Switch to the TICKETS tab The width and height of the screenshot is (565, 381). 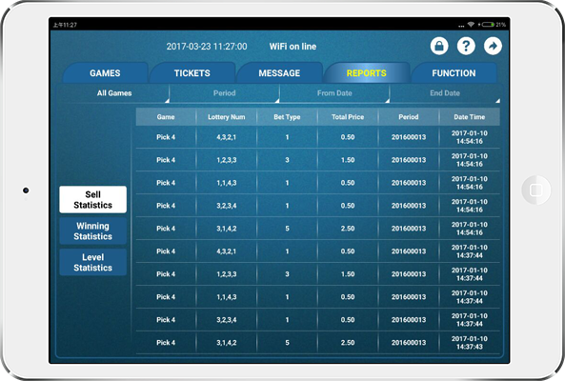tap(192, 73)
